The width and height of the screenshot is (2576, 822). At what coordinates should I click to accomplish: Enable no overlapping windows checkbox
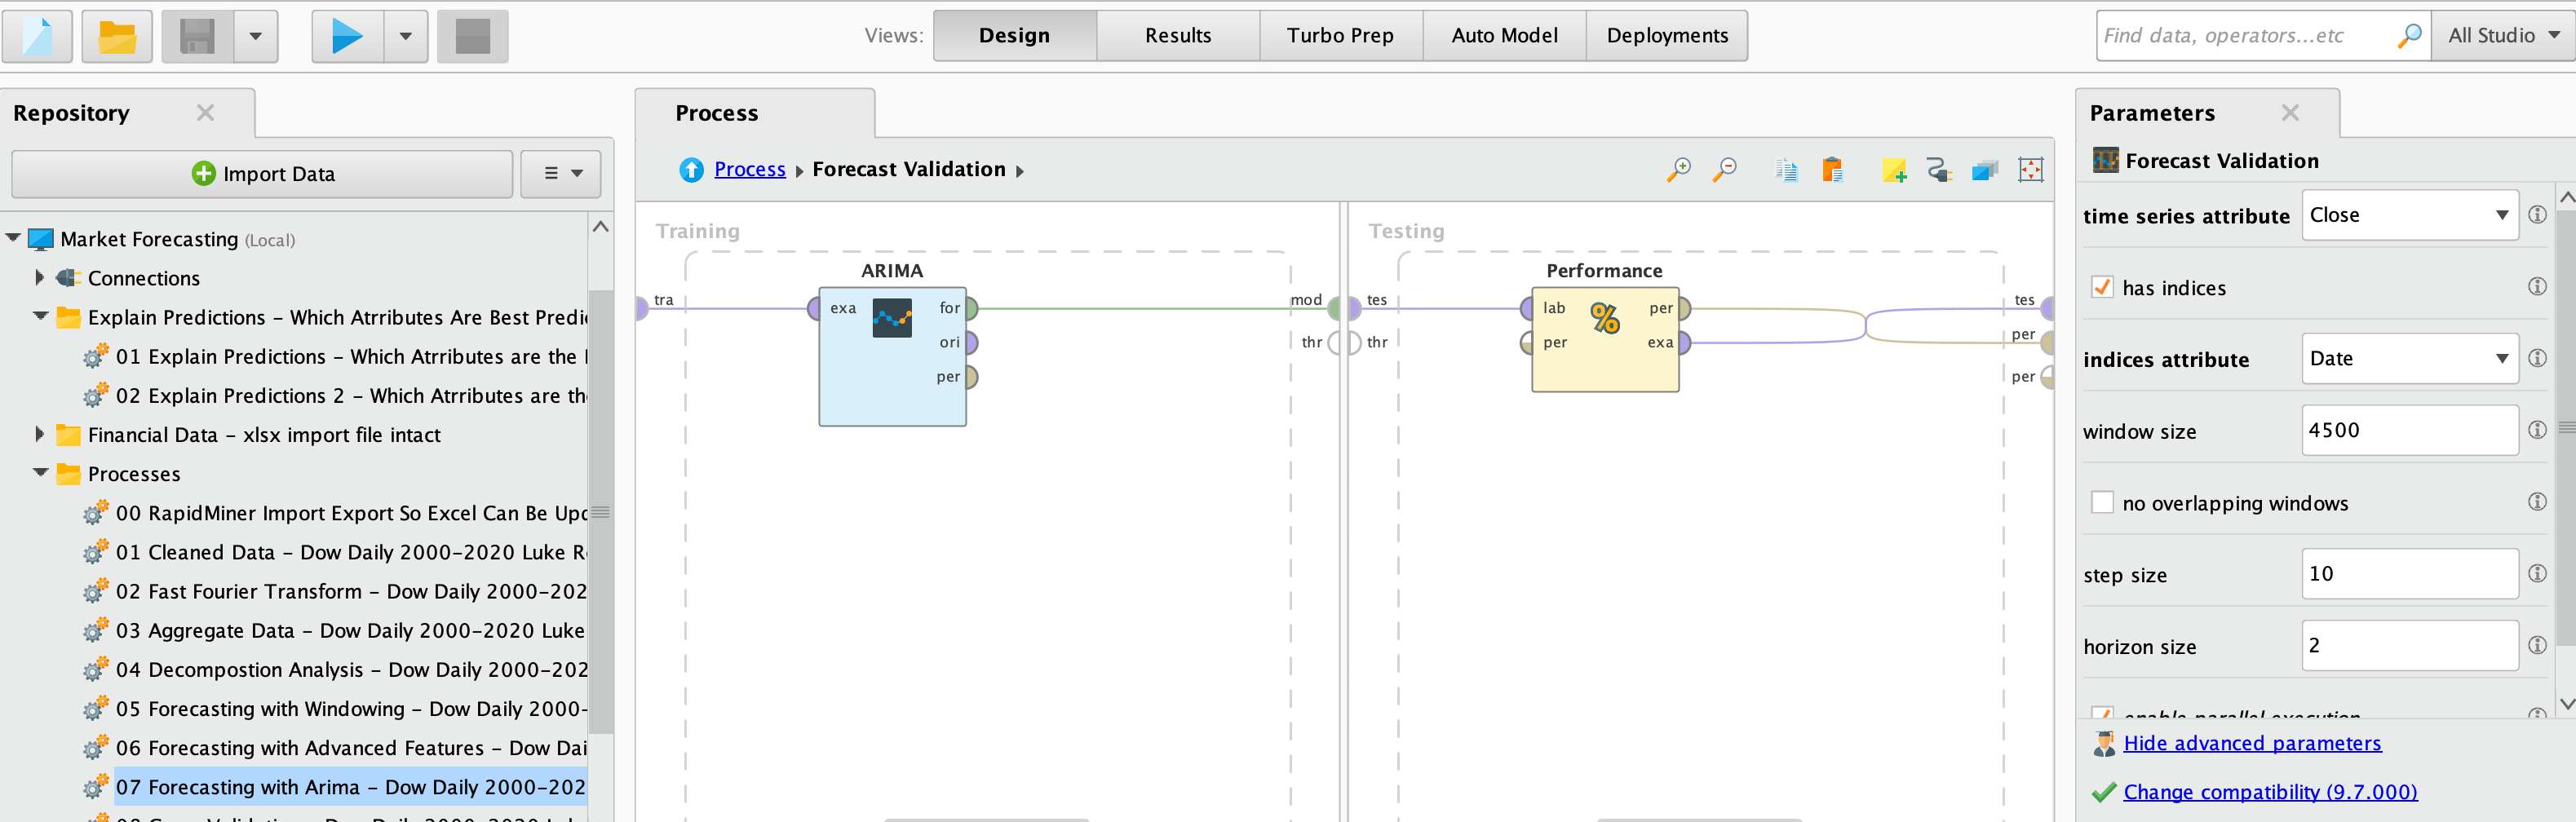pyautogui.click(x=2102, y=502)
